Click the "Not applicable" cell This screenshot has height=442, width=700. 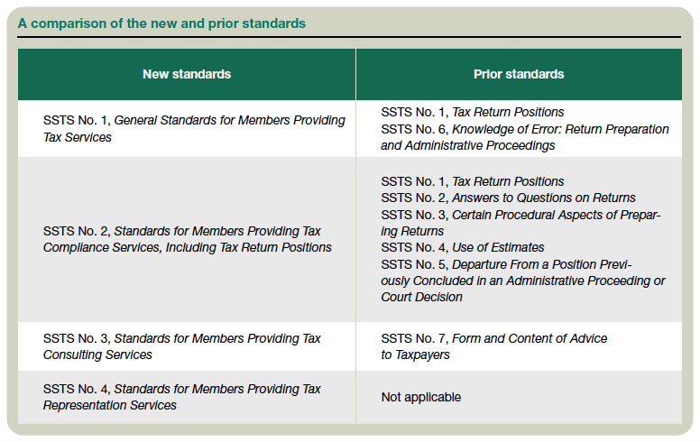[x=420, y=397]
